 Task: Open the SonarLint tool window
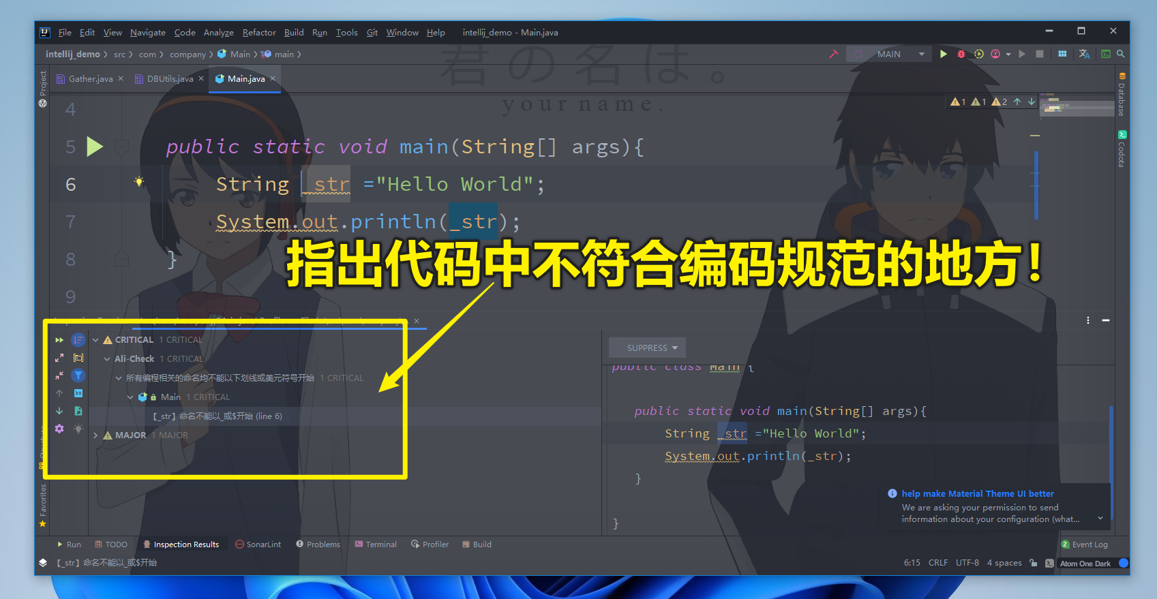point(258,544)
